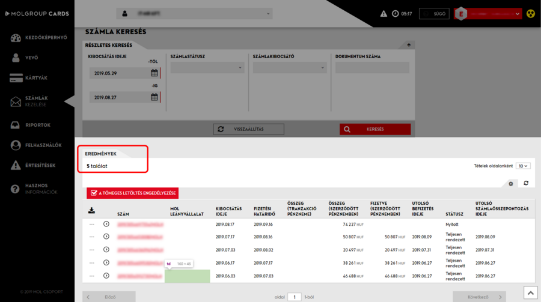The height and width of the screenshot is (302, 541).
Task: Click the page number field in pagination
Action: 294,297
